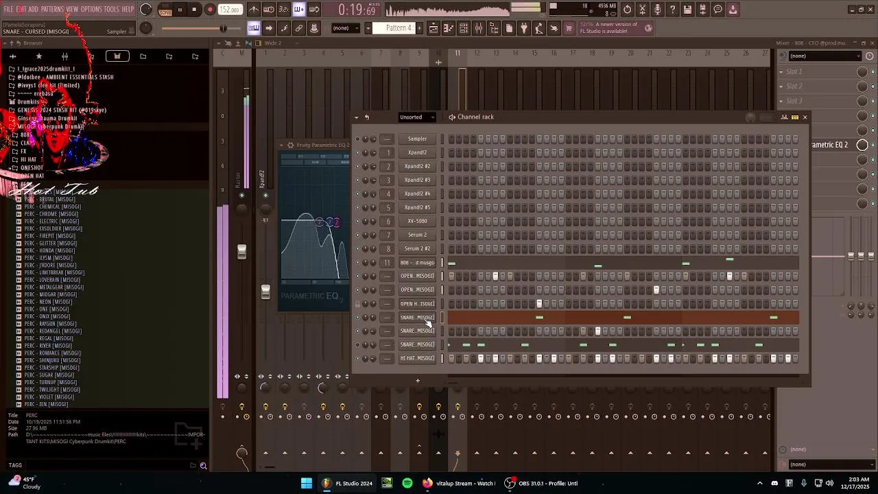Viewport: 878px width, 494px height.
Task: Click the master volume knob
Action: point(145,10)
